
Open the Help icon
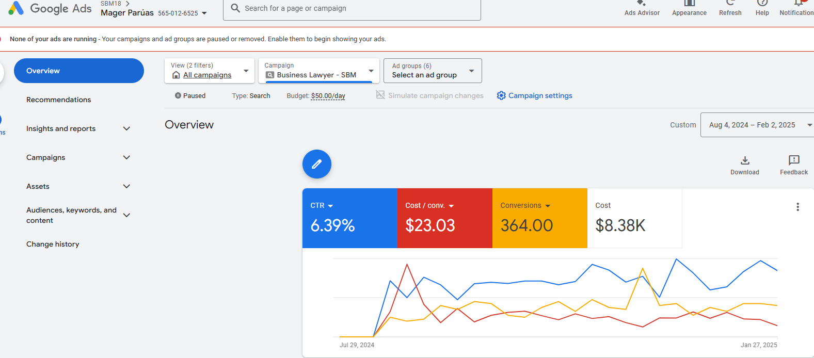(762, 3)
